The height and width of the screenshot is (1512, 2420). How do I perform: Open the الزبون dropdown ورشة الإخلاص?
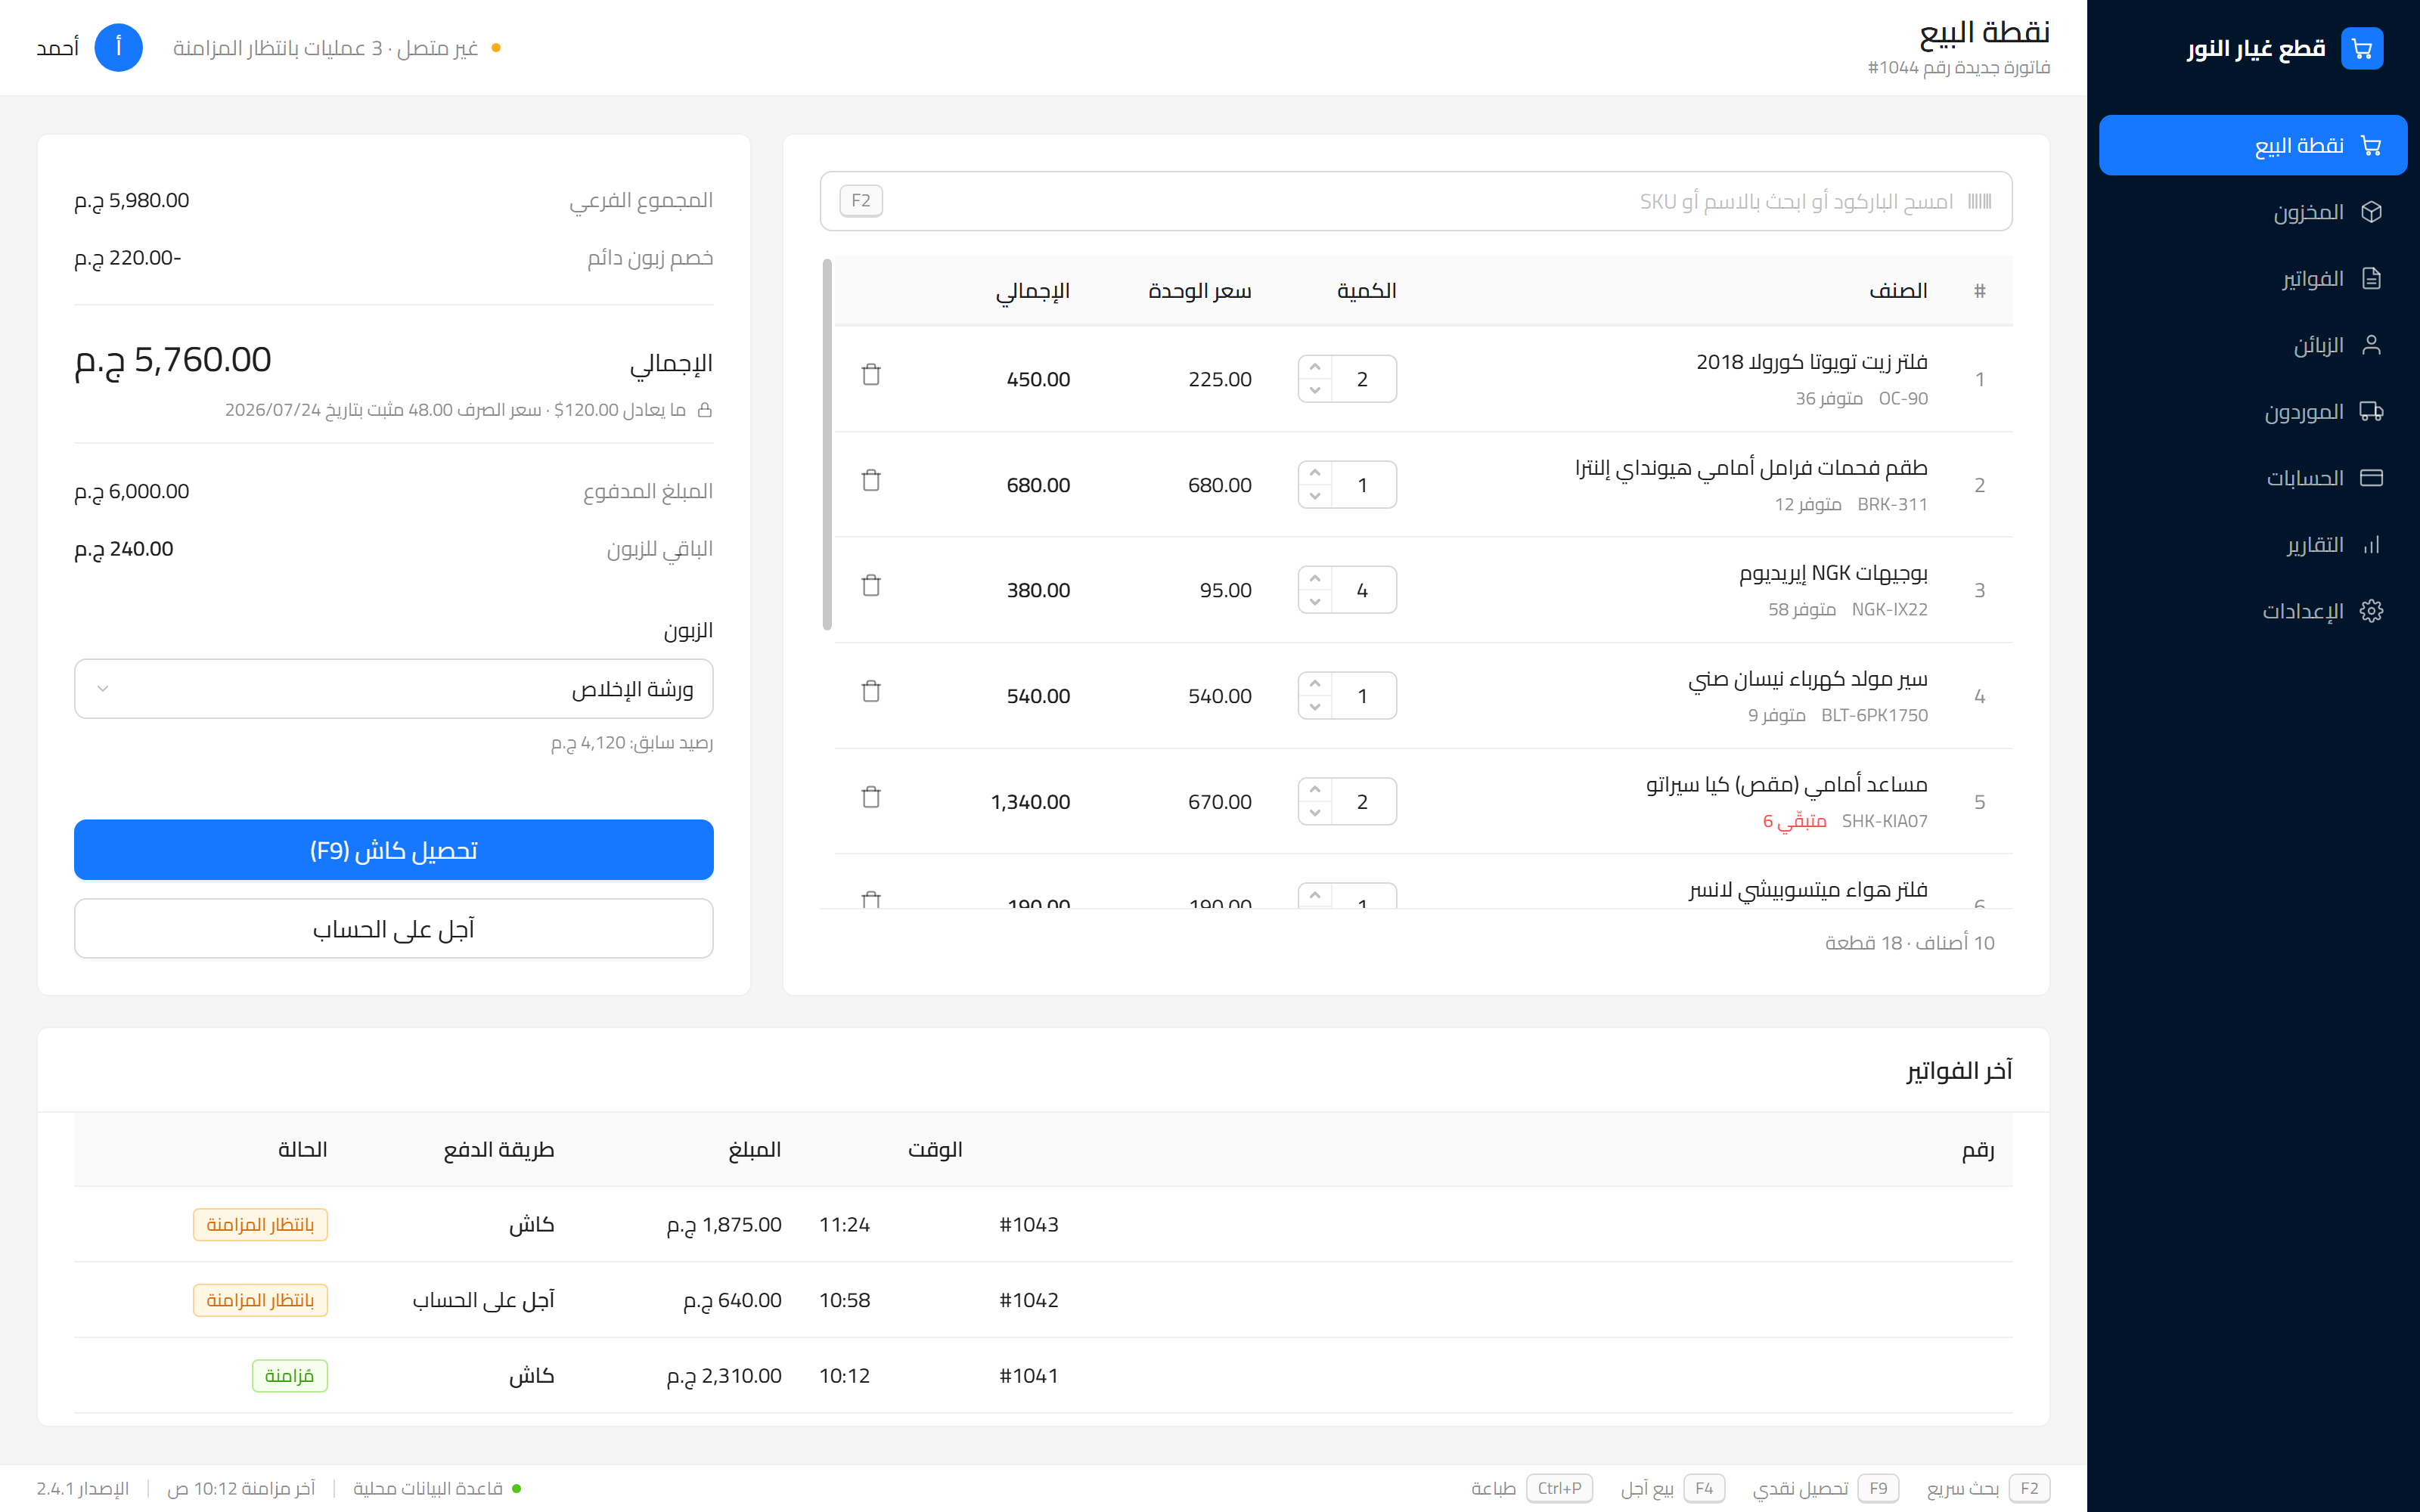[394, 689]
